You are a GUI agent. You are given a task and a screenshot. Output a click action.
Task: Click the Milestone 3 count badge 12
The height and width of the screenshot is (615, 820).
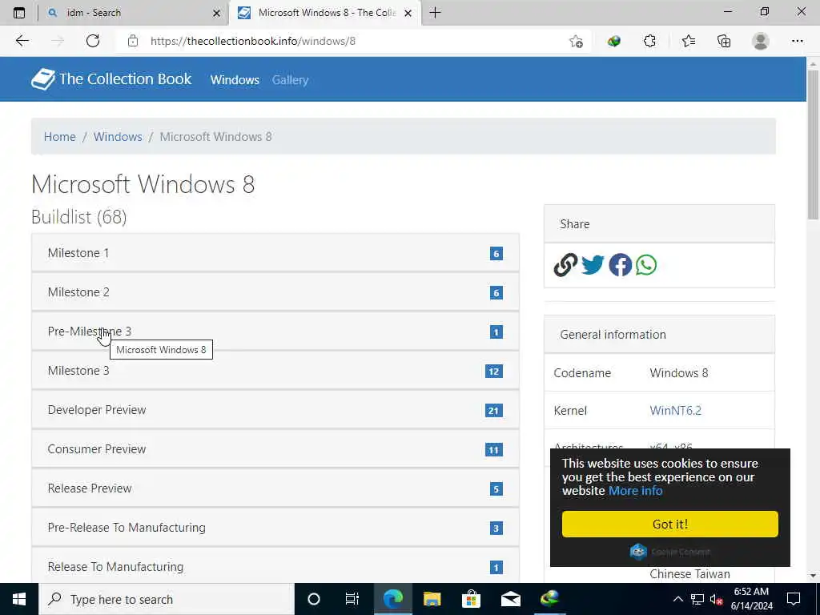493,372
